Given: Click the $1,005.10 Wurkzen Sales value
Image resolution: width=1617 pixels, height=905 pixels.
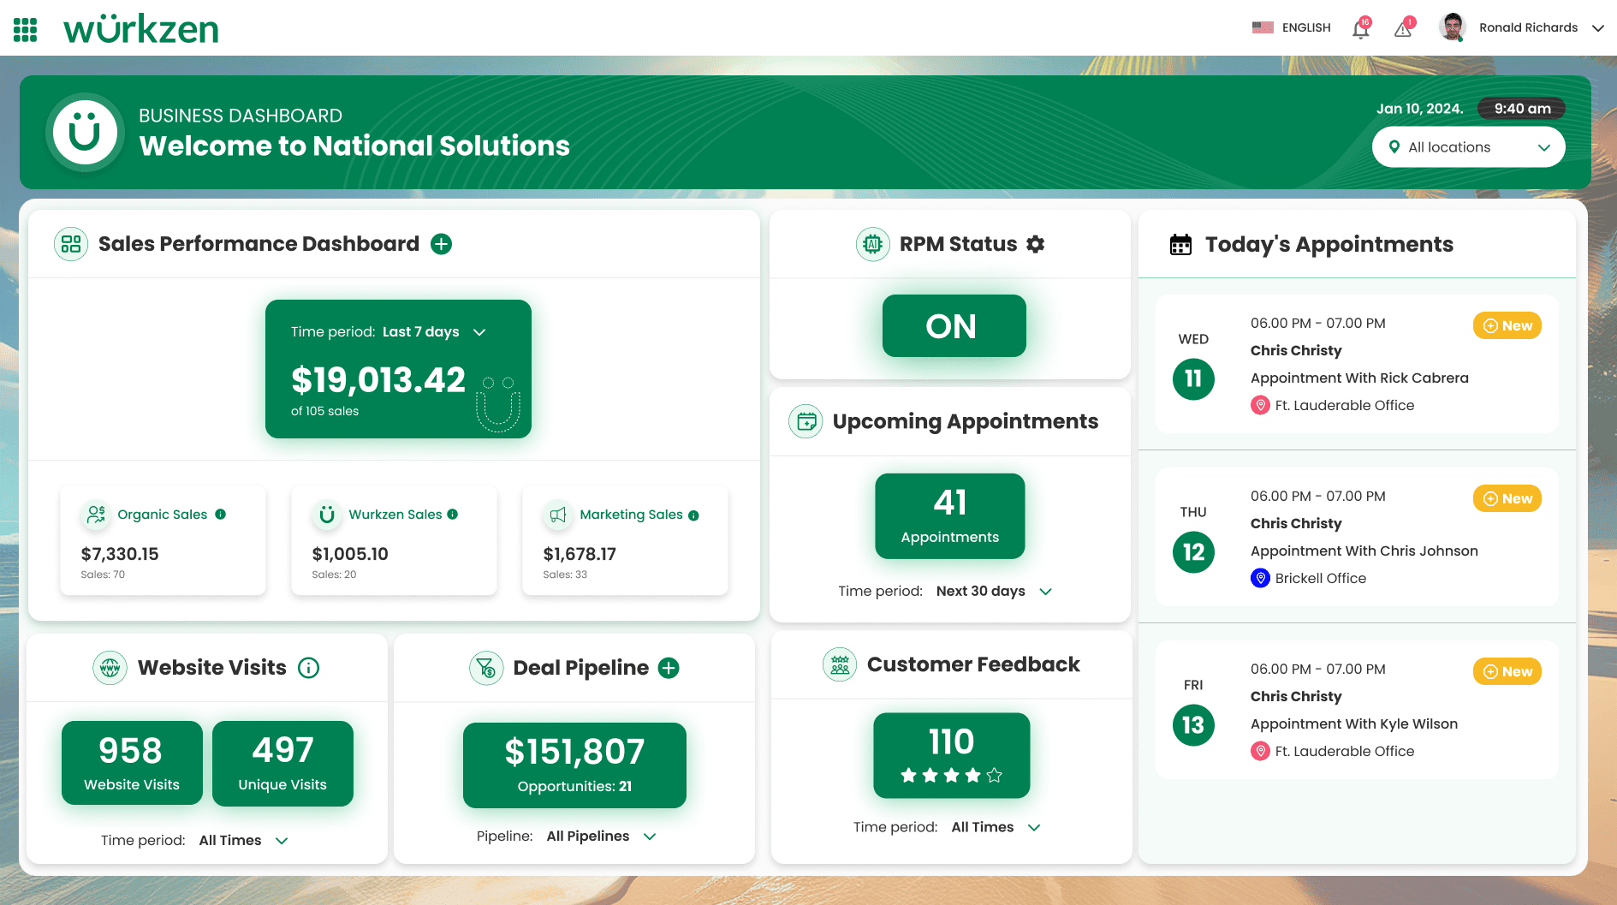Looking at the screenshot, I should click(350, 554).
